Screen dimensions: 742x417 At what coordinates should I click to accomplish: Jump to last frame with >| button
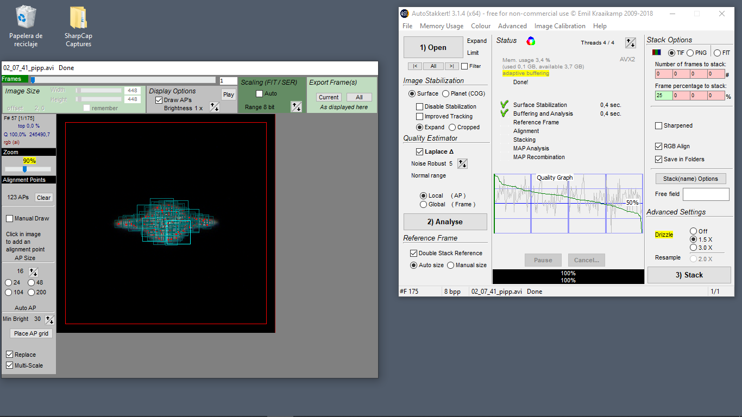[451, 66]
